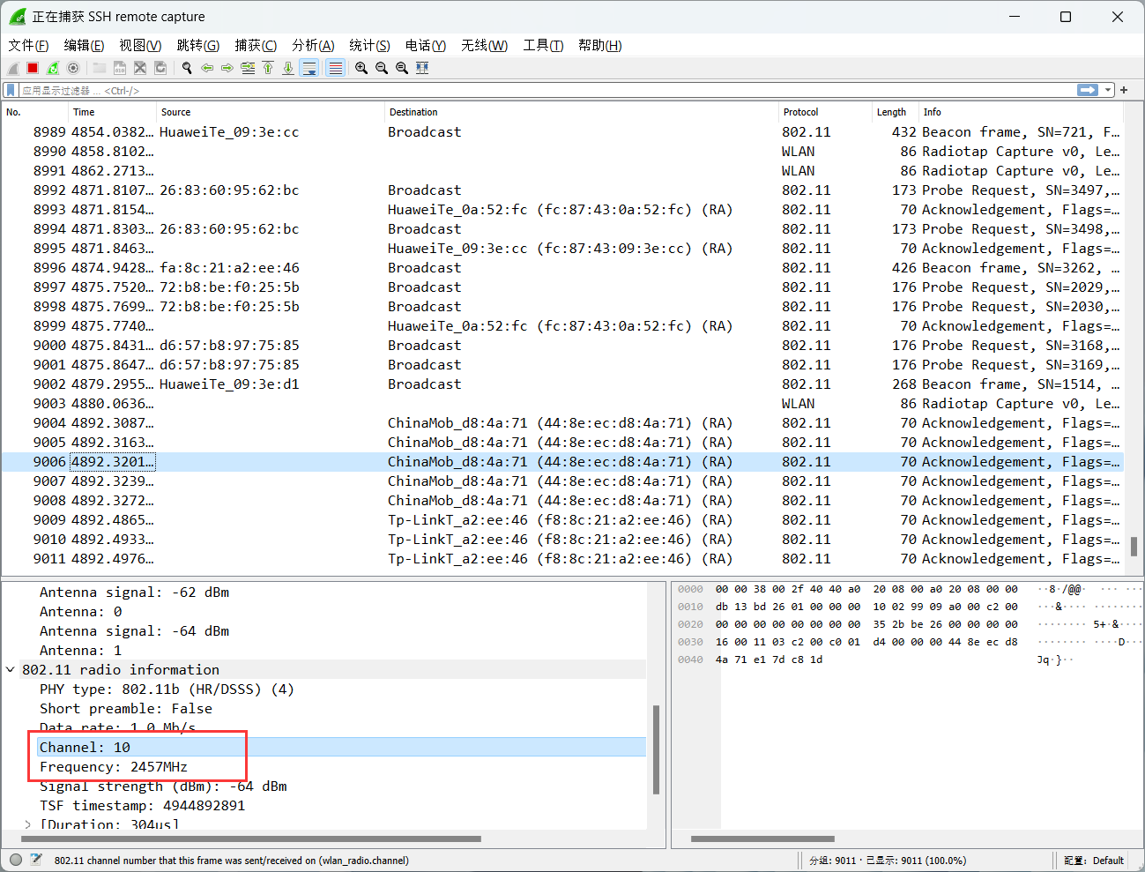Open the 统计(S) menu
The height and width of the screenshot is (872, 1145).
(x=369, y=45)
